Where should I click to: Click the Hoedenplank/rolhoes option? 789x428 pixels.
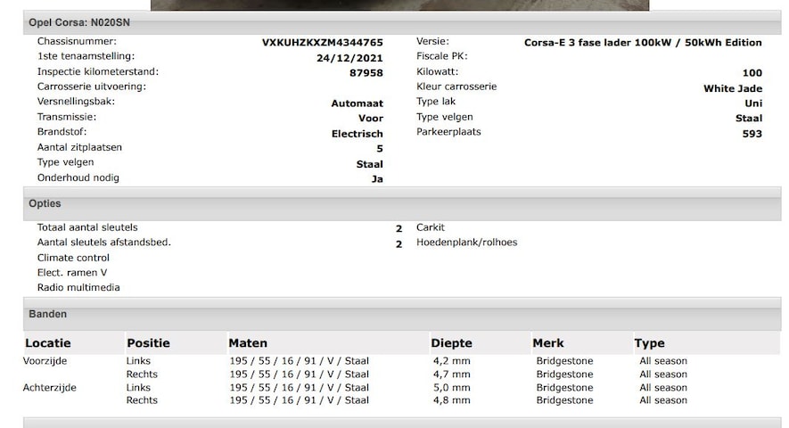tap(466, 243)
